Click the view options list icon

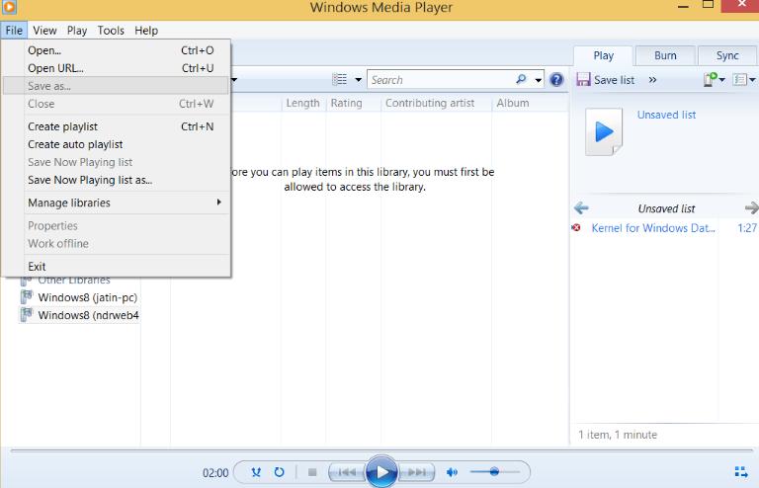(339, 79)
